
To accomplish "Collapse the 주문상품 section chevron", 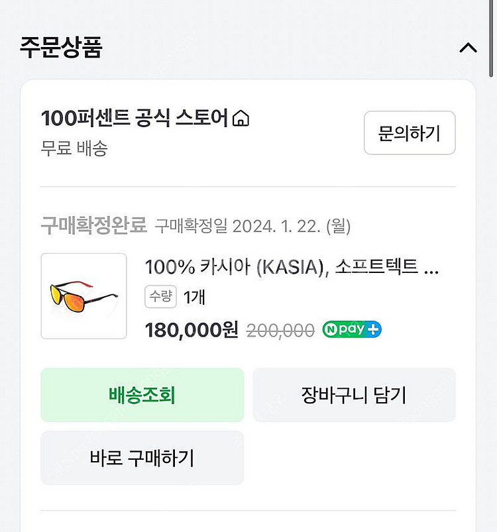I will [x=468, y=48].
